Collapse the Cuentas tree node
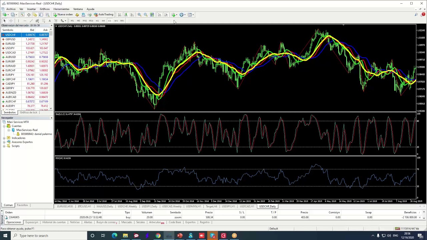 [x=4, y=126]
